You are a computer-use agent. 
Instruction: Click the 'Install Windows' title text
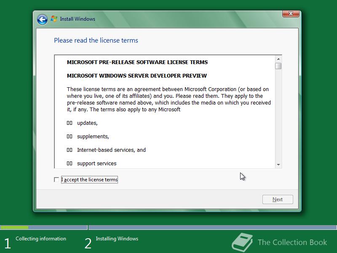[x=78, y=19]
